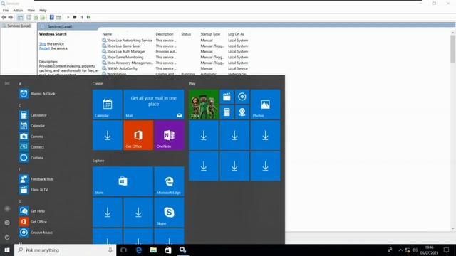
Task: Open Store from the taskbar
Action: coord(168,250)
